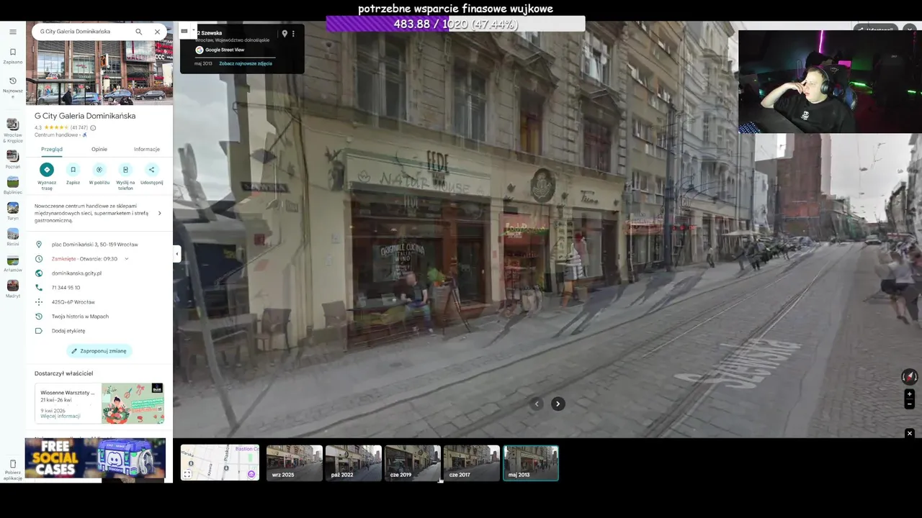Expand opening hours dropdown
The image size is (922, 518).
[126, 259]
